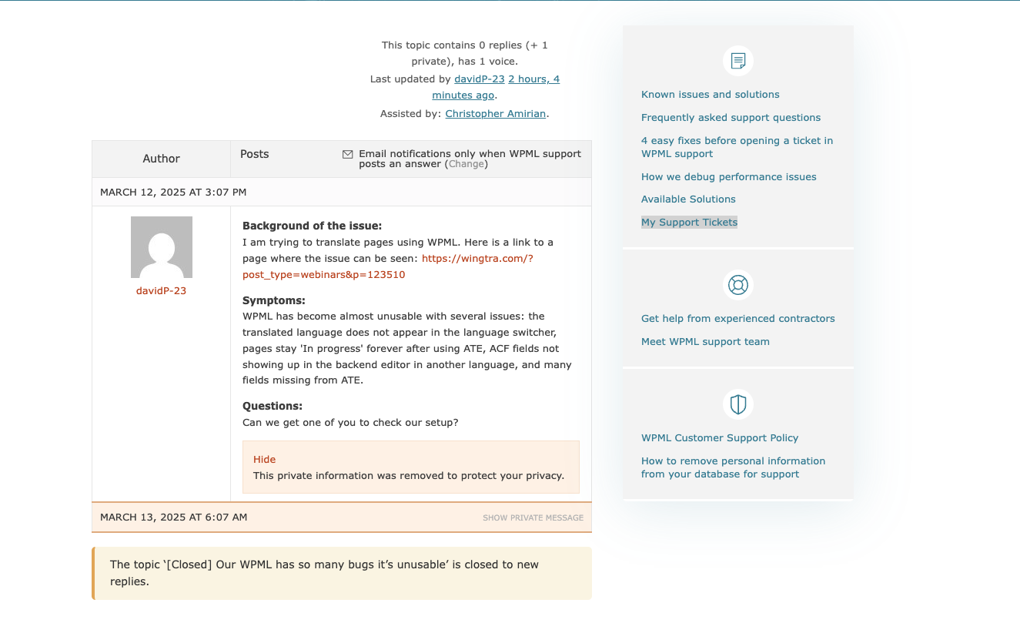Click the document icon above Known issues
The image size is (1020, 623).
tap(738, 61)
